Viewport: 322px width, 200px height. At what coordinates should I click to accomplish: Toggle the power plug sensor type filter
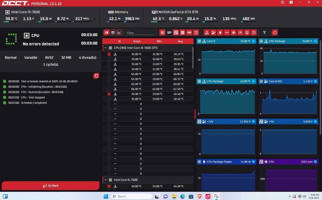(220, 32)
